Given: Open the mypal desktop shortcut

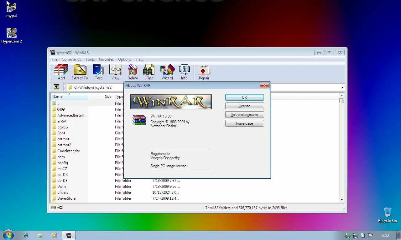Looking at the screenshot, I should click(11, 9).
